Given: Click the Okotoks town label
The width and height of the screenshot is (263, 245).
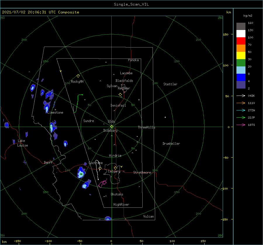Looking at the screenshot, I should (117, 194).
